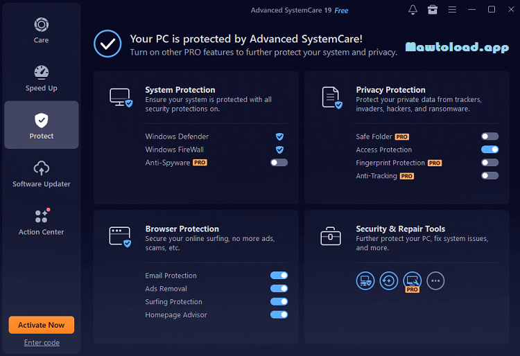Open the hamburger options menu

pyautogui.click(x=452, y=10)
